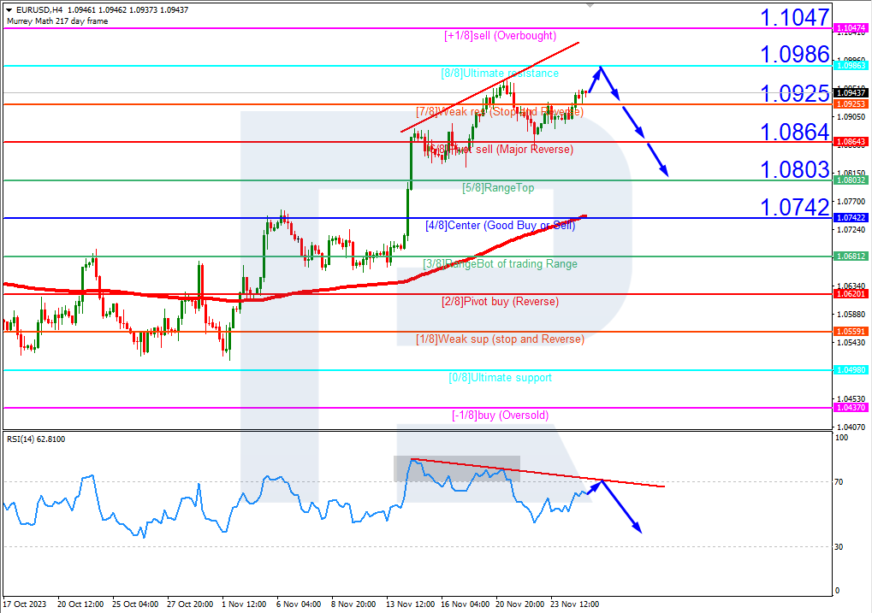Click the RSI(14) 62.8100 indicator label

[x=35, y=439]
